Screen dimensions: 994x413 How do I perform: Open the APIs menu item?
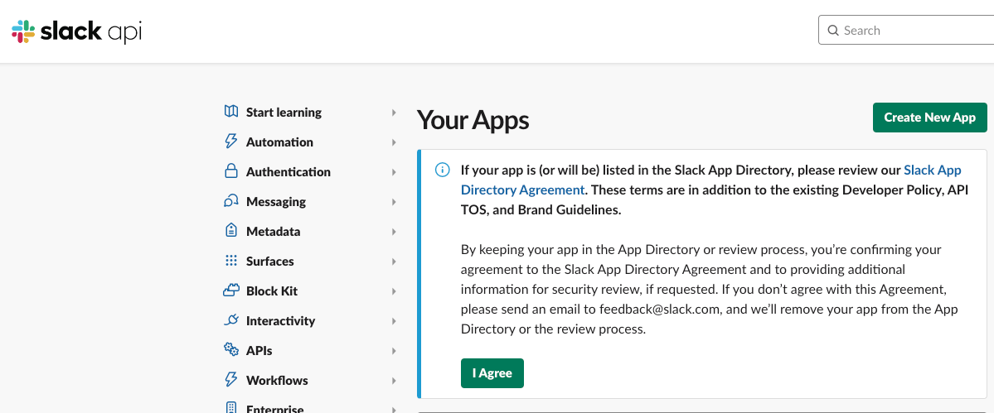click(259, 350)
